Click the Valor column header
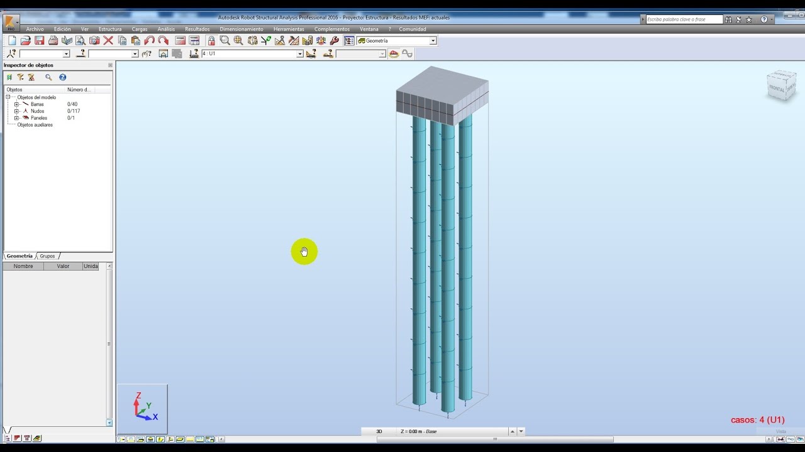Screen dimensions: 805x452 coord(63,266)
